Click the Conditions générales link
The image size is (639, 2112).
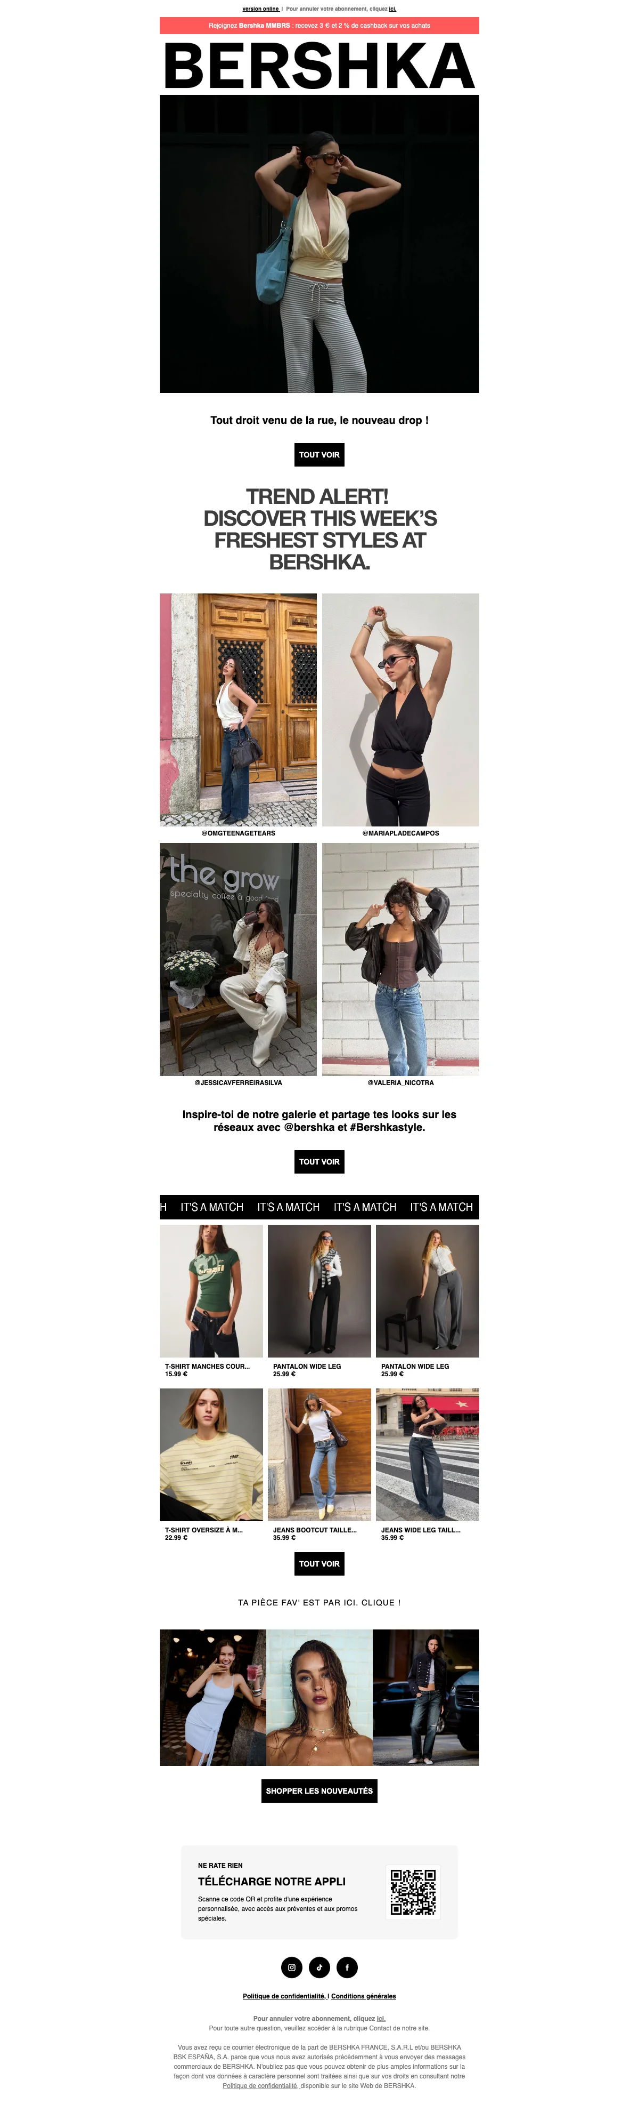[x=364, y=1996]
